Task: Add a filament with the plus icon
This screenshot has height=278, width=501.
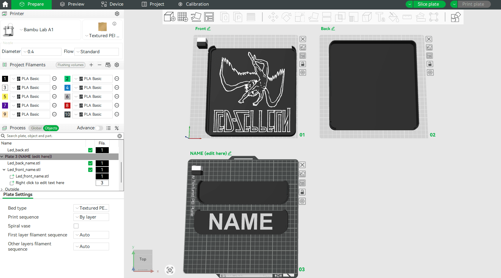Action: point(91,65)
